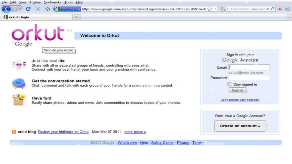292x164 pixels.
Task: Click the chat bubbles conversation icon
Action: [x=19, y=83]
